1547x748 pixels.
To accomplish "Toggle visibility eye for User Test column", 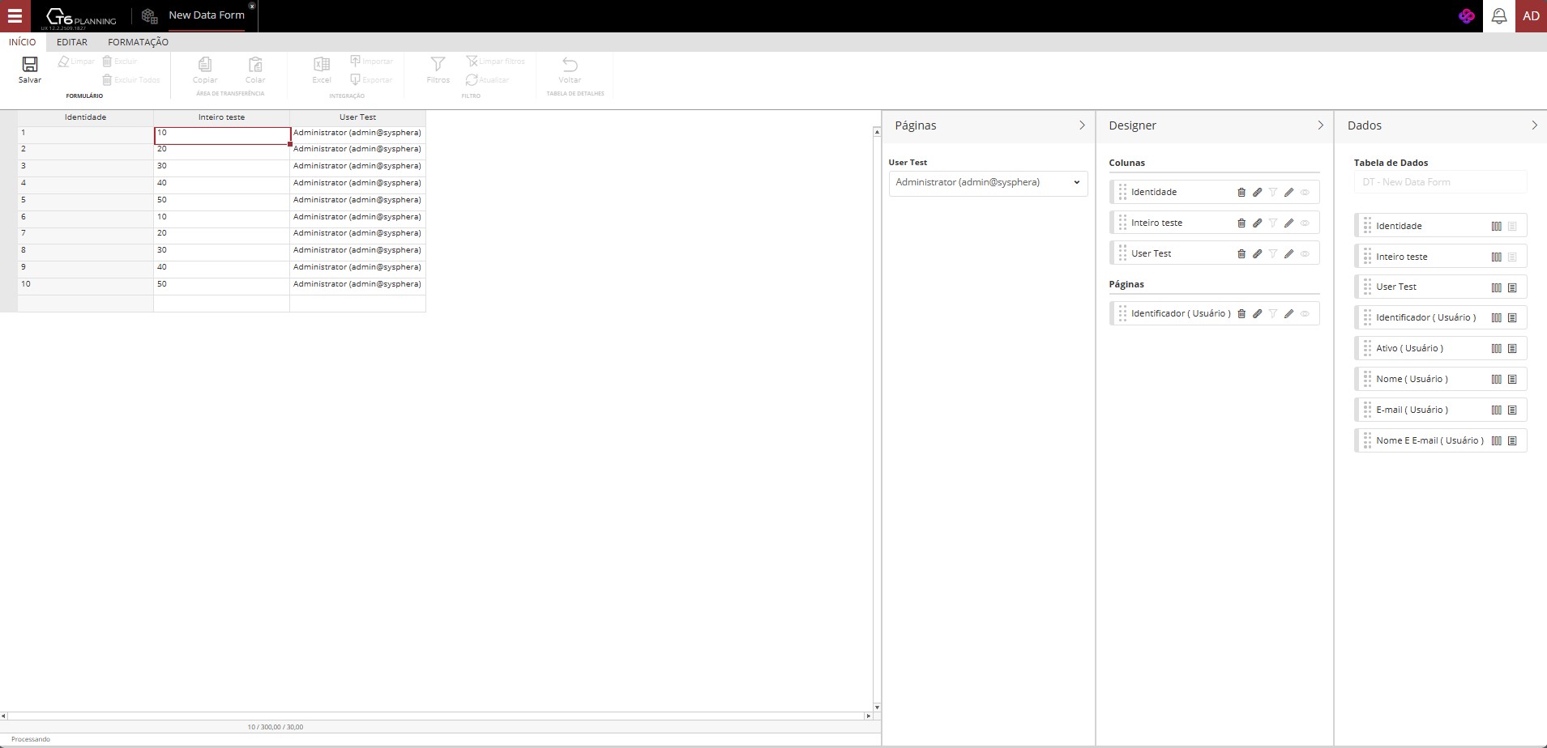I will [1305, 254].
